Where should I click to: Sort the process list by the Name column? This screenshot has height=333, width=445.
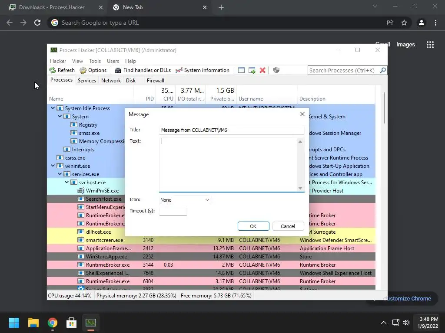[x=90, y=95]
